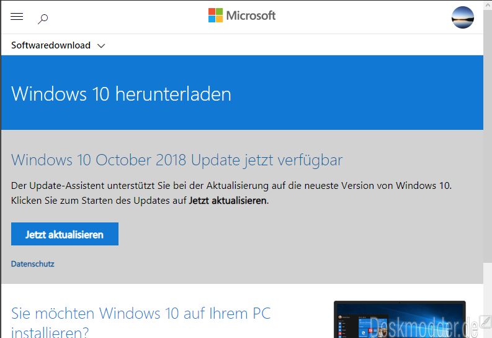This screenshot has width=492, height=338.
Task: Open the Datenschutz link
Action: click(x=33, y=264)
